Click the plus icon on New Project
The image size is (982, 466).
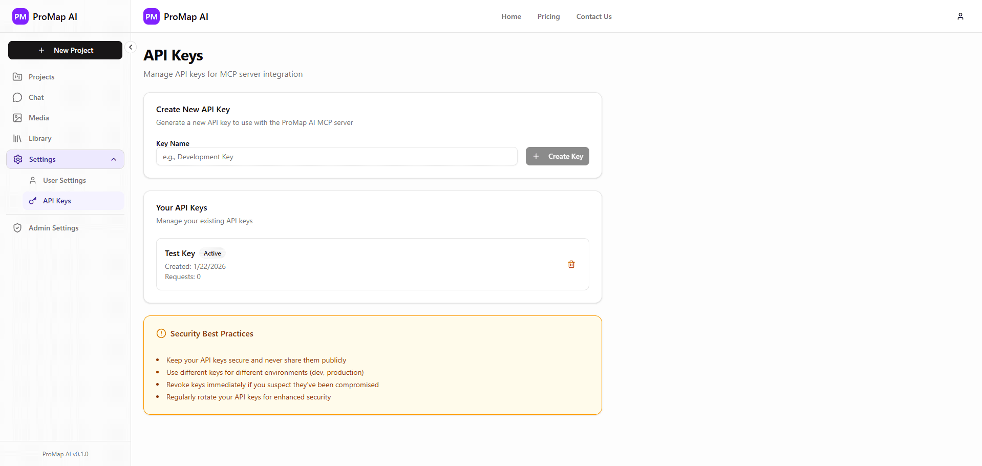coord(41,50)
